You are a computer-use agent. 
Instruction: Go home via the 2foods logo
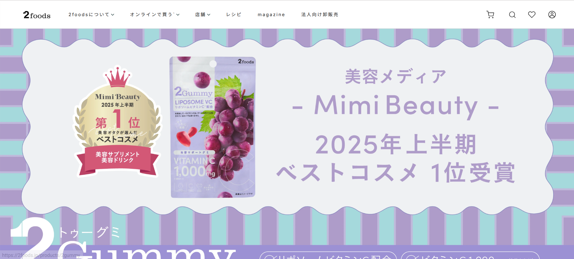37,15
